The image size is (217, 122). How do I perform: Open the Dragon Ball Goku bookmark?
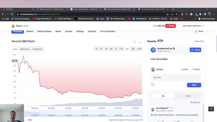point(42,19)
